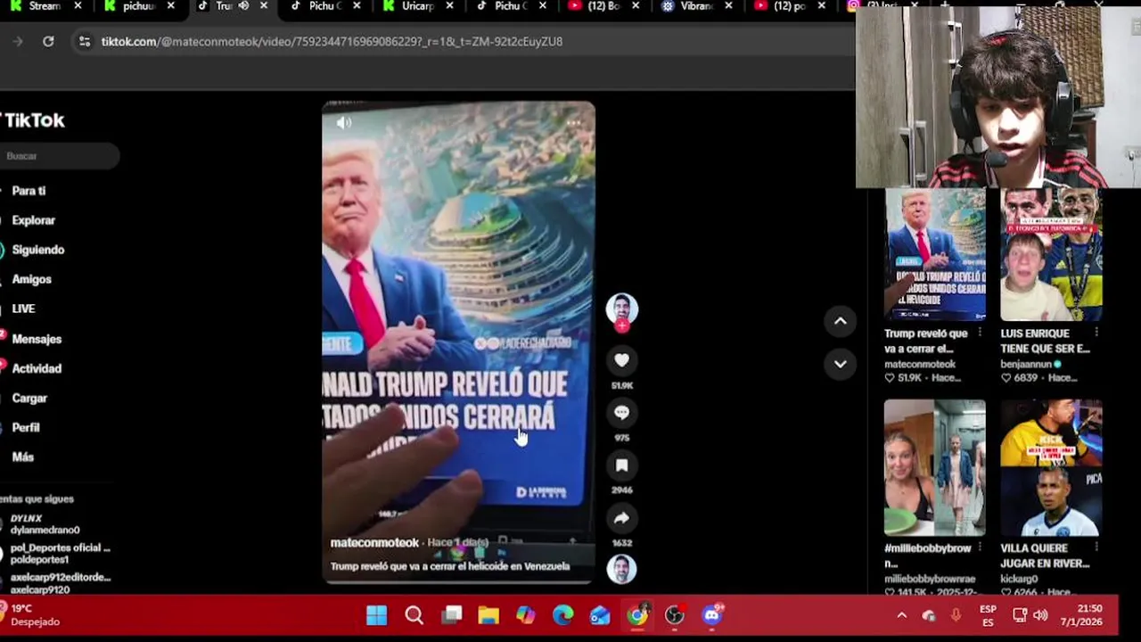
Task: Reload the page in the browser toolbar
Action: coord(48,41)
